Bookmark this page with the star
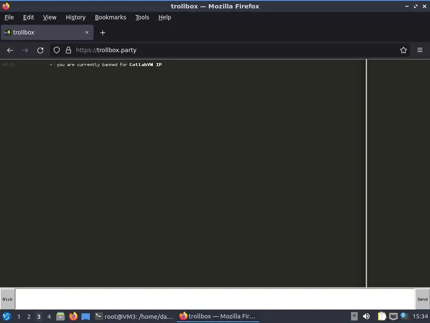430x323 pixels. [x=404, y=50]
